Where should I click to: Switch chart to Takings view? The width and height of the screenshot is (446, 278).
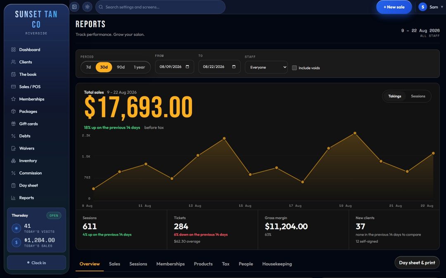click(x=395, y=96)
